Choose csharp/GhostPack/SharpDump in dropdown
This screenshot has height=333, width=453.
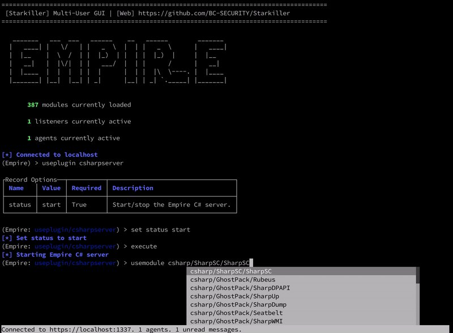301,305
